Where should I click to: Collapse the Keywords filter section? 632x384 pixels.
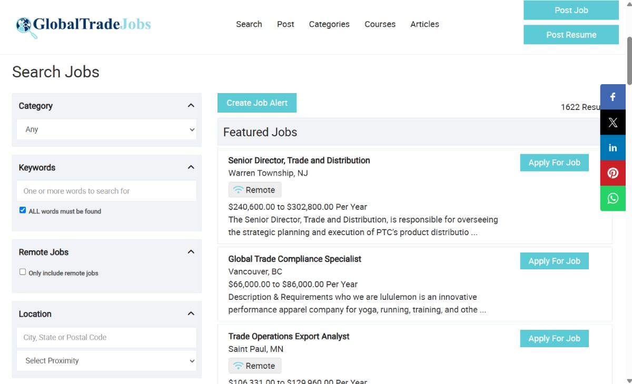point(191,167)
